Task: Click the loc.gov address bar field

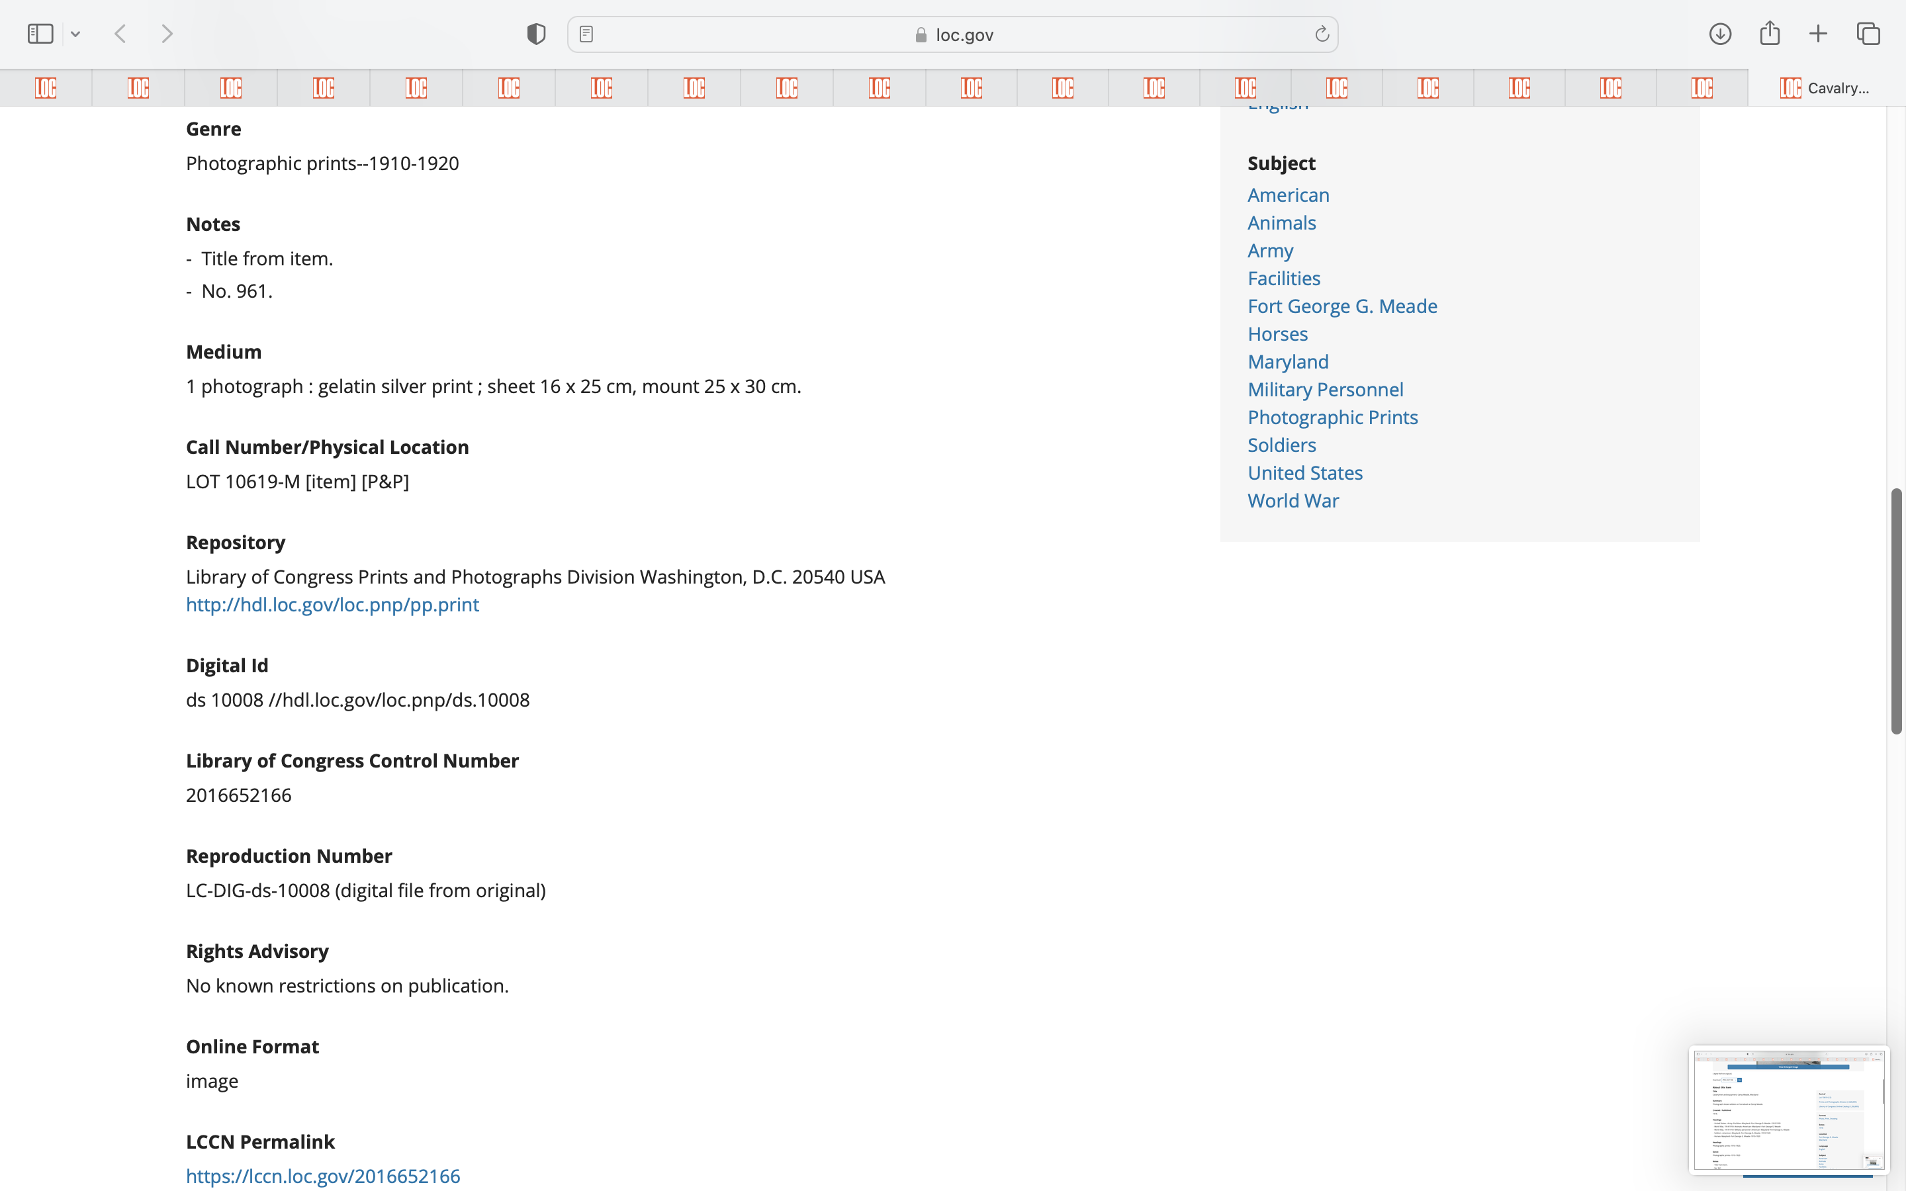Action: [953, 34]
